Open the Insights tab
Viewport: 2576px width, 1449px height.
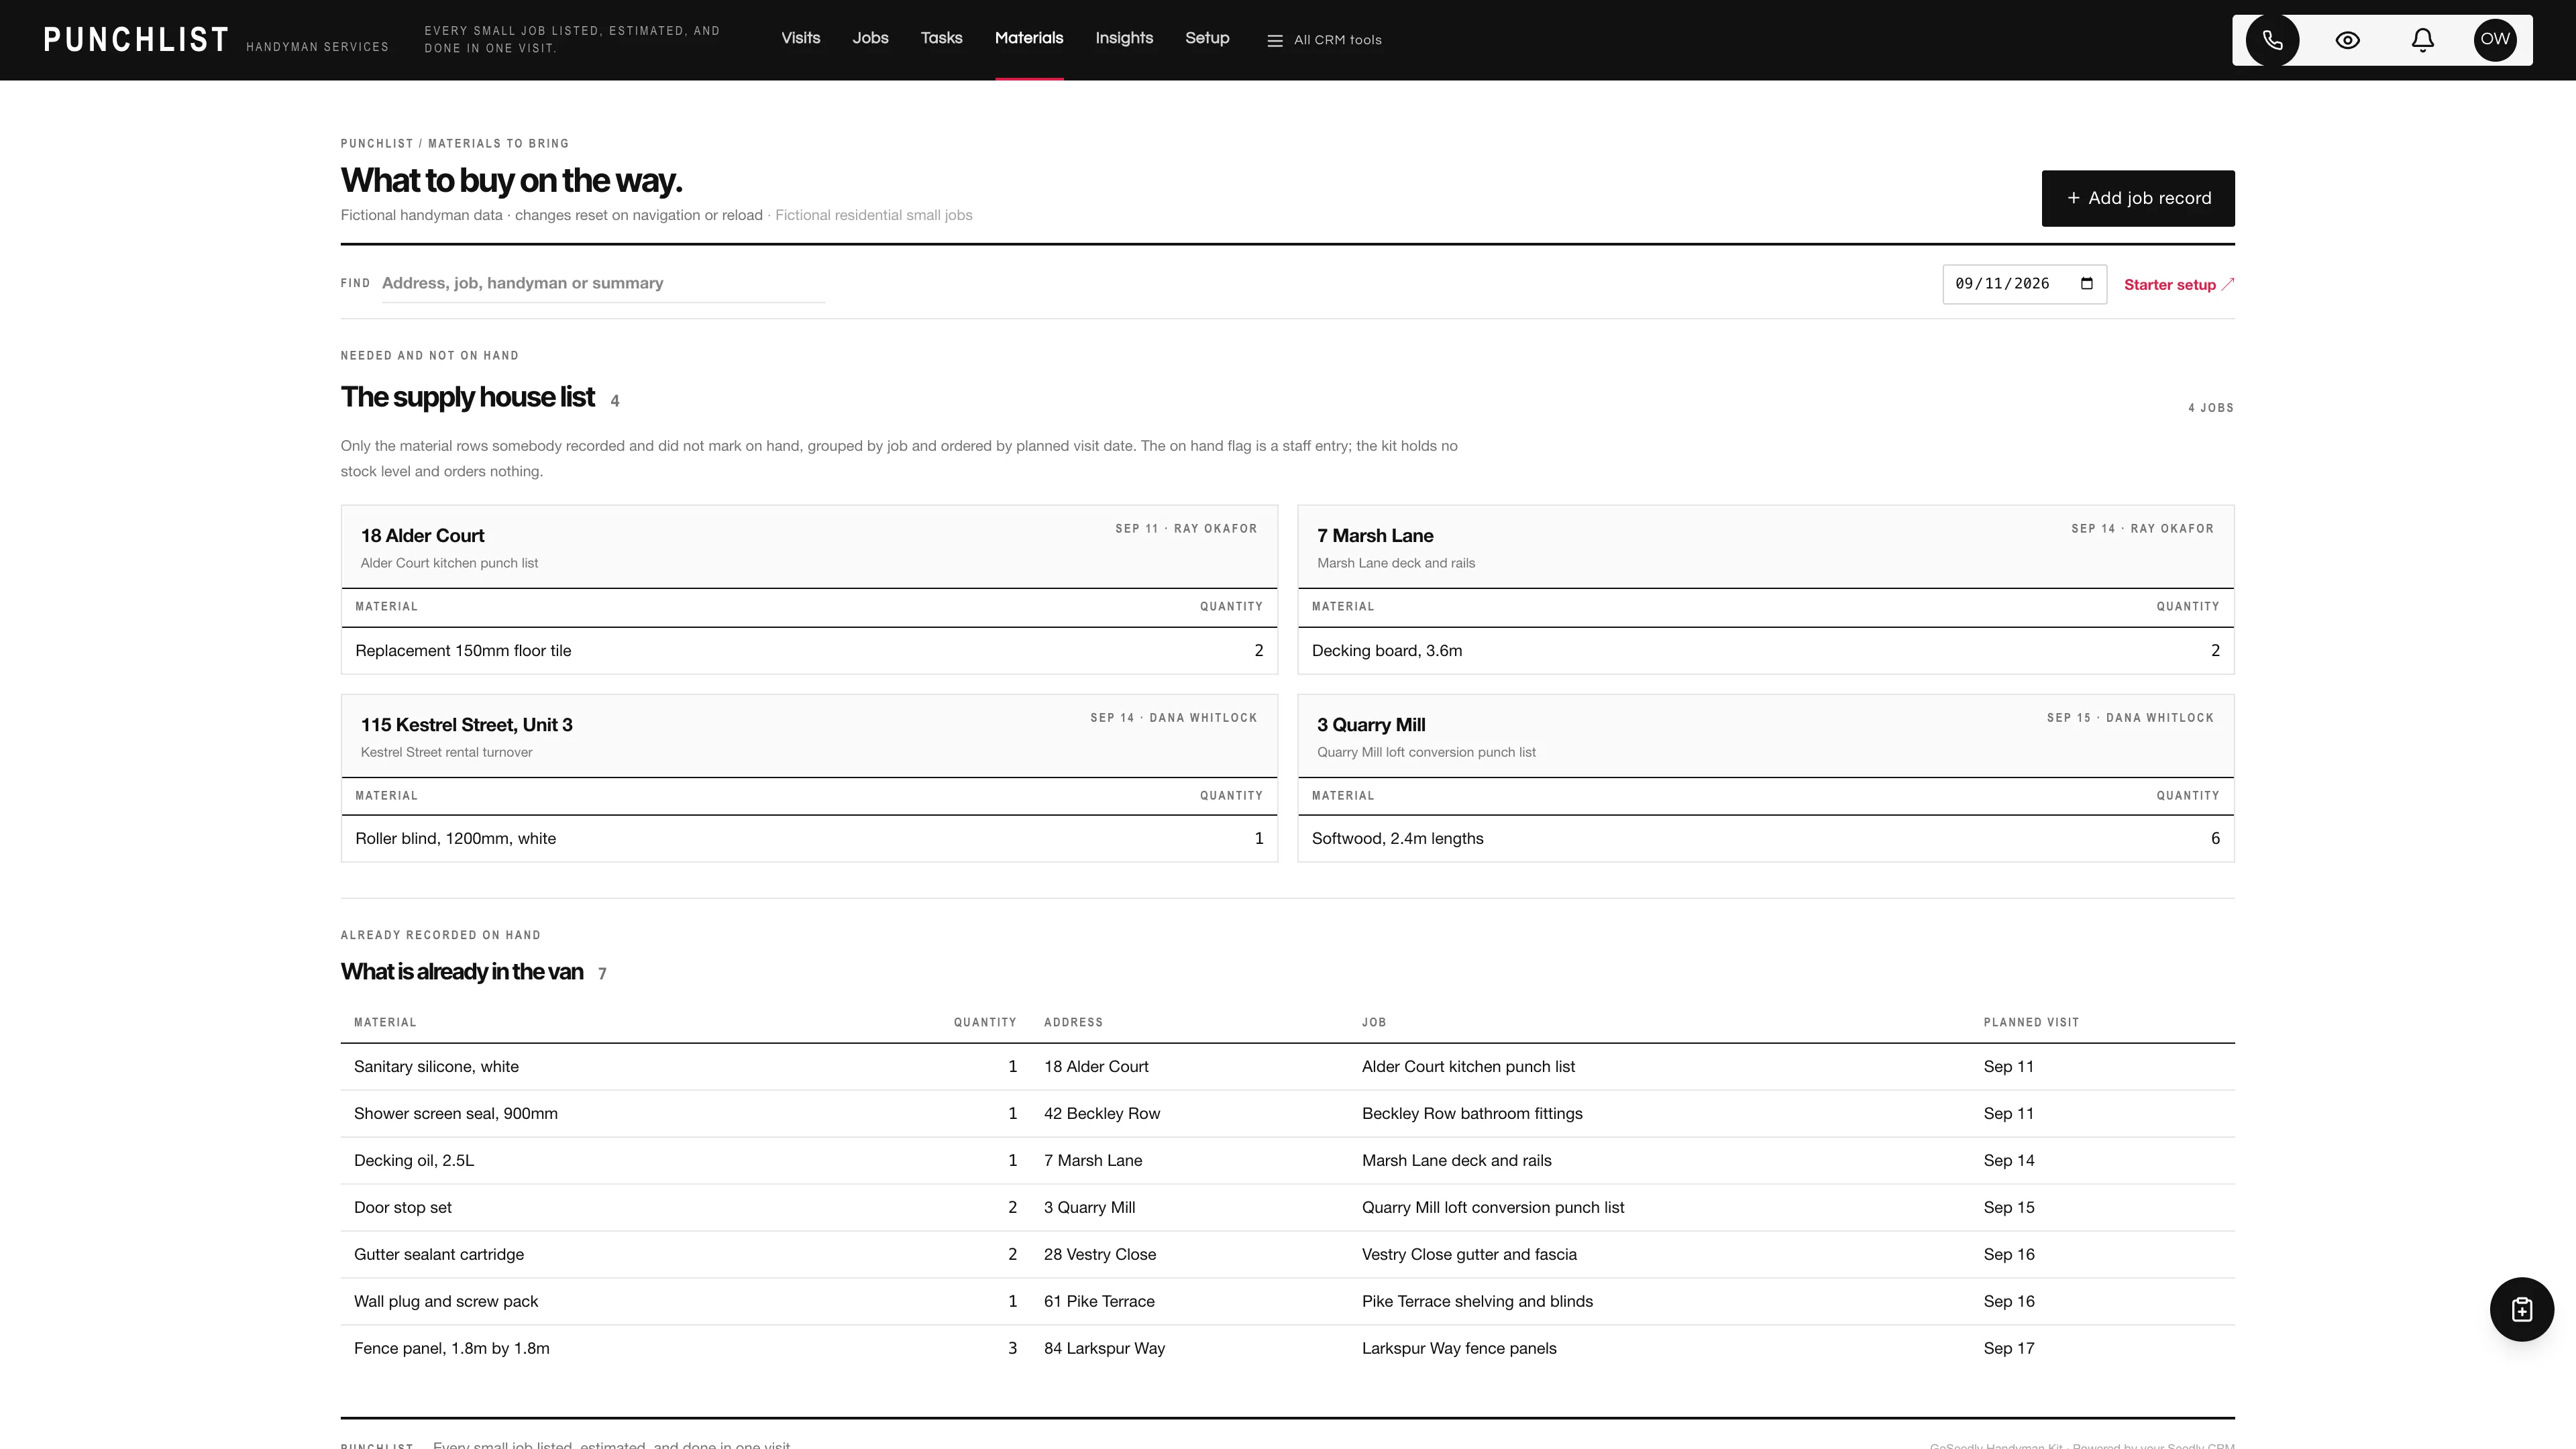click(1124, 38)
